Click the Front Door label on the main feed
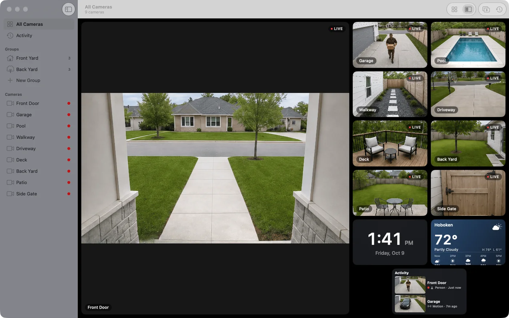 click(98, 307)
